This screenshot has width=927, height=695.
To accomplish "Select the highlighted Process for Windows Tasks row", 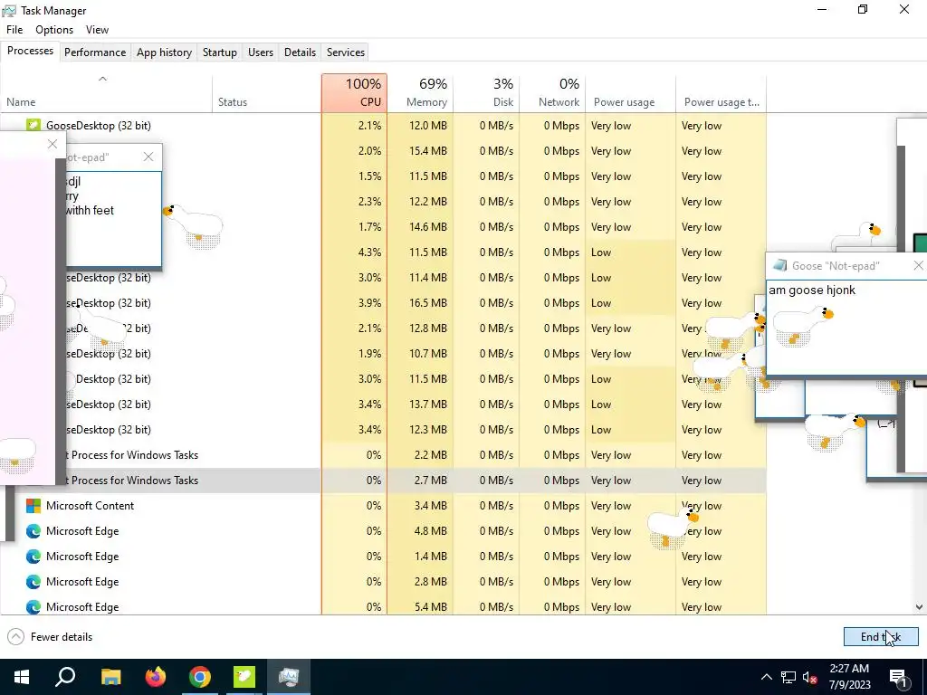I will coord(383,480).
